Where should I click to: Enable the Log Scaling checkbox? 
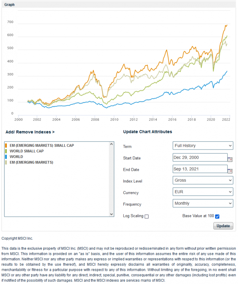click(x=147, y=217)
